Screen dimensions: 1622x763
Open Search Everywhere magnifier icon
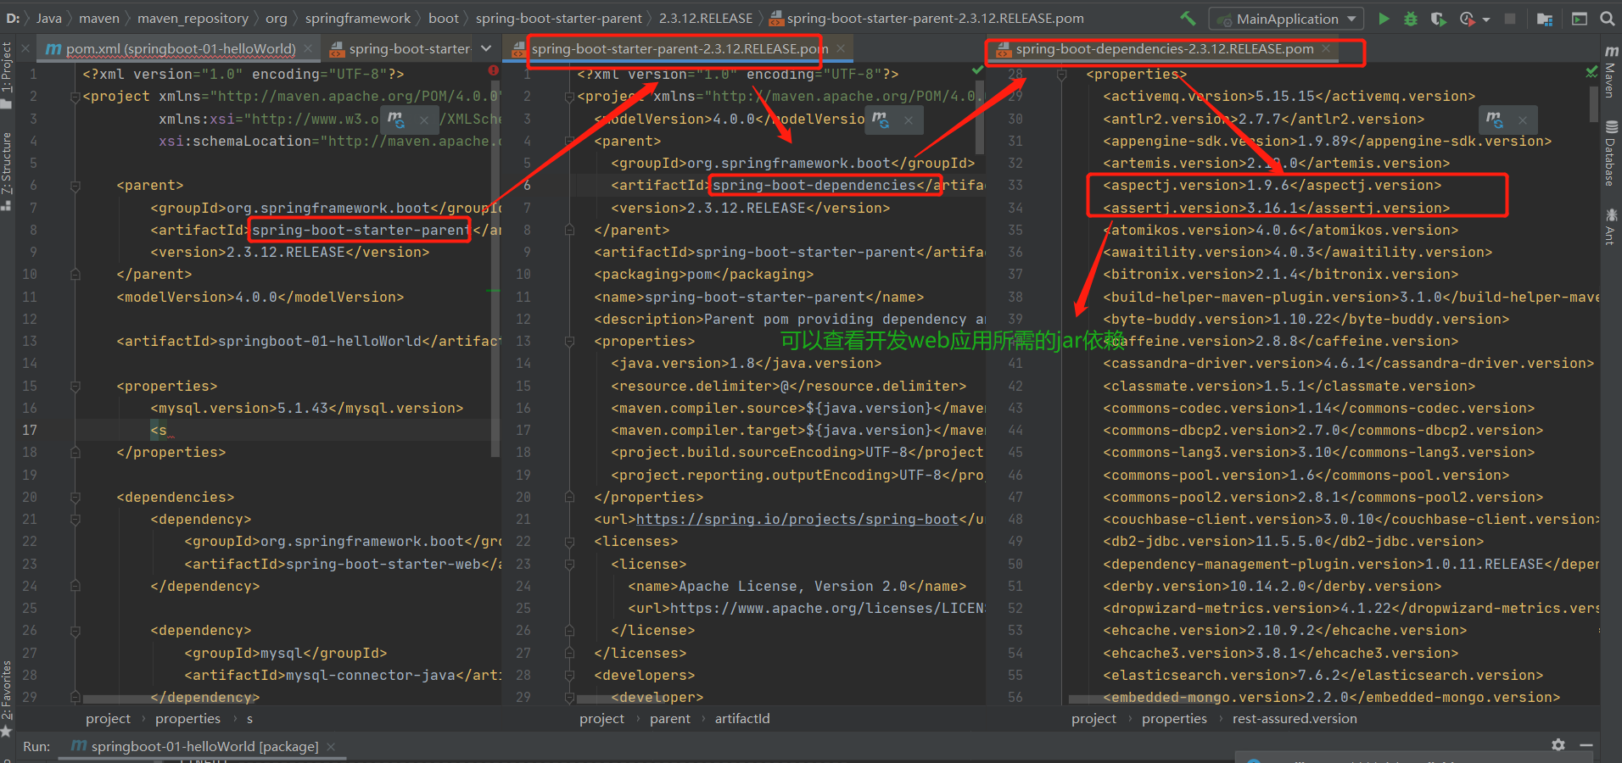click(x=1607, y=18)
